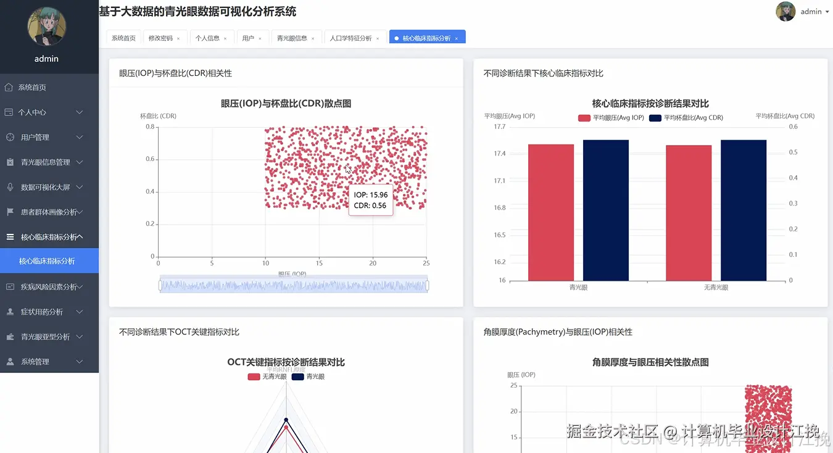Screen dimensions: 833x453
Task: Expand the 青光眼亚型分析 menu chevron
Action: (80, 337)
